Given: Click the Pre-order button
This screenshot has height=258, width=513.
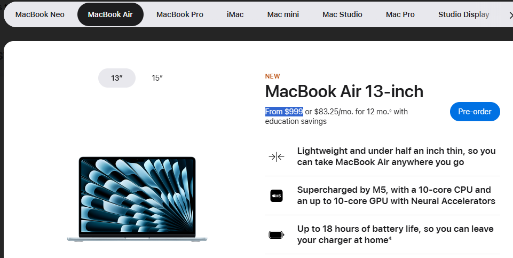Looking at the screenshot, I should (x=475, y=112).
